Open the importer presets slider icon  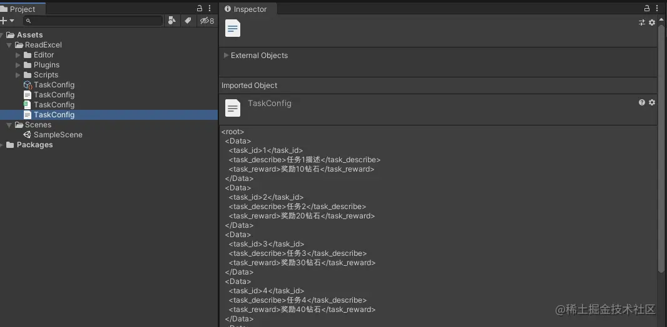tap(642, 22)
